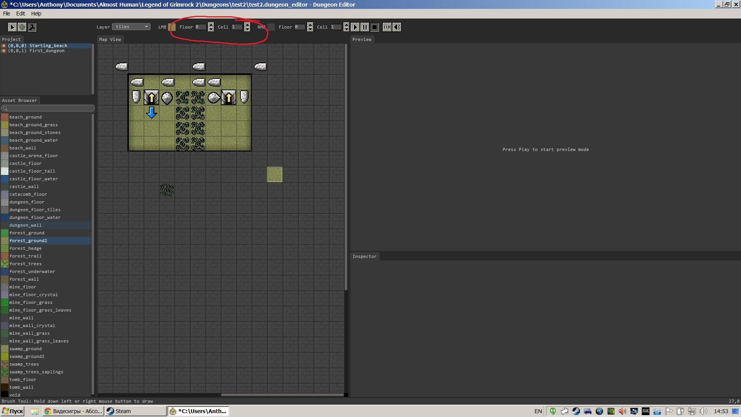The width and height of the screenshot is (741, 417).
Task: Click the LMB Floor input field
Action: click(x=201, y=27)
